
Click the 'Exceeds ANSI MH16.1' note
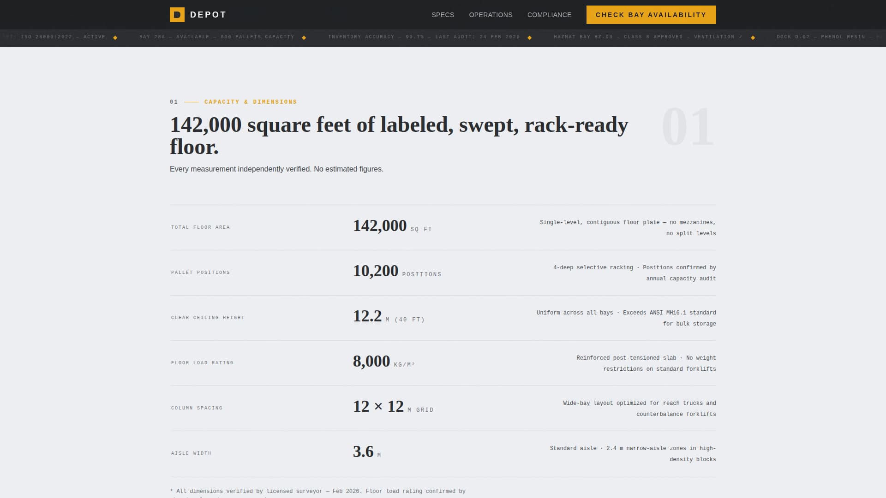pos(626,318)
